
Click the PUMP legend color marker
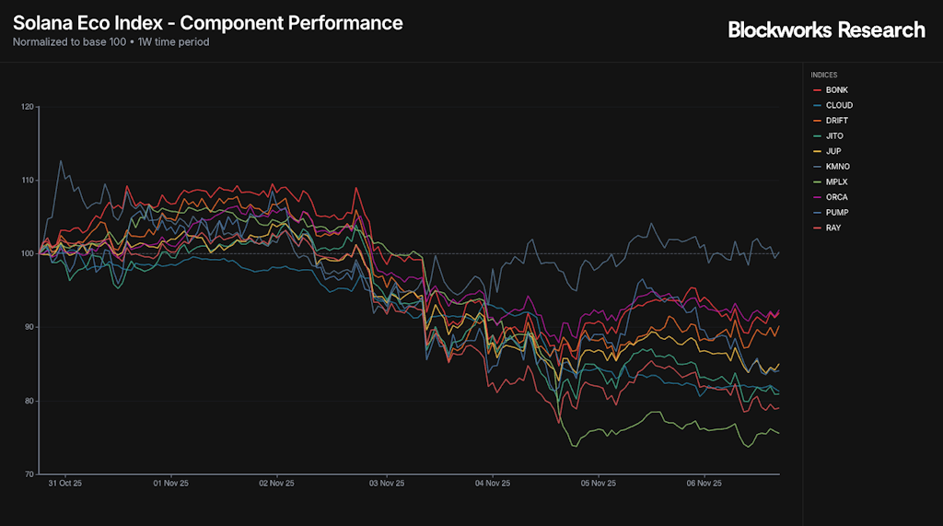click(x=817, y=213)
